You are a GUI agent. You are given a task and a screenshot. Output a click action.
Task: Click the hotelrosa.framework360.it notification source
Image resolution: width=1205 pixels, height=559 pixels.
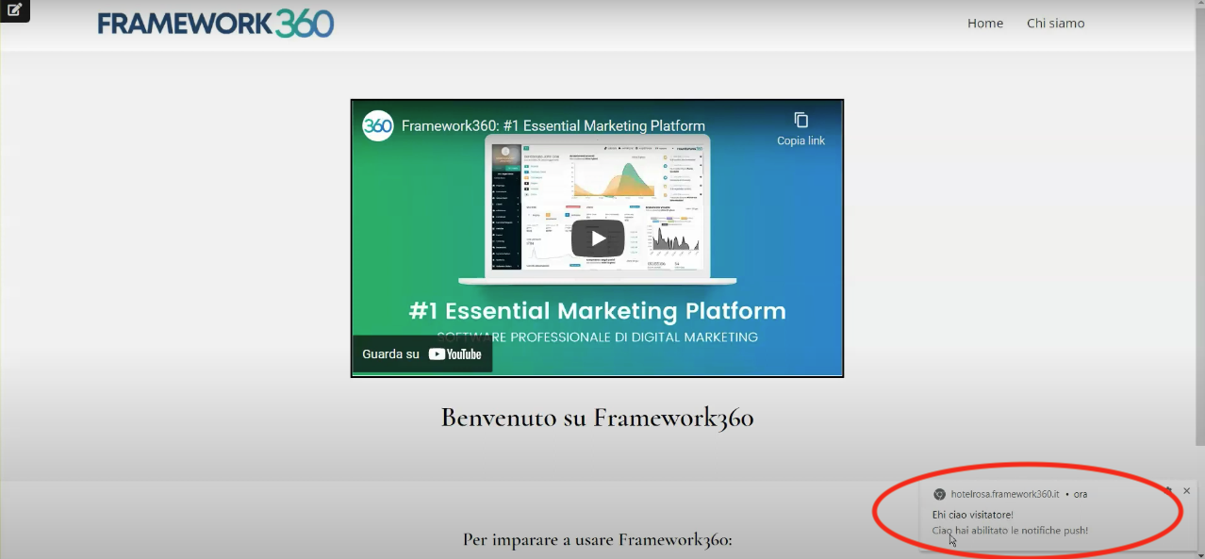click(x=1004, y=494)
